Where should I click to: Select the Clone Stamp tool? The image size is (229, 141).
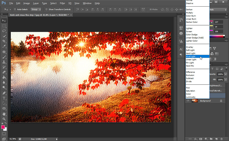click(4, 62)
